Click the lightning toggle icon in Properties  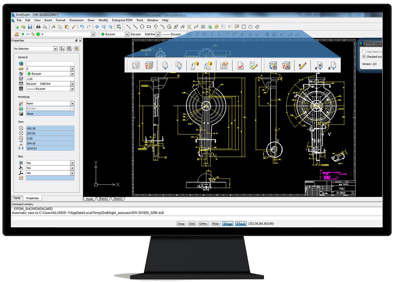click(x=77, y=49)
